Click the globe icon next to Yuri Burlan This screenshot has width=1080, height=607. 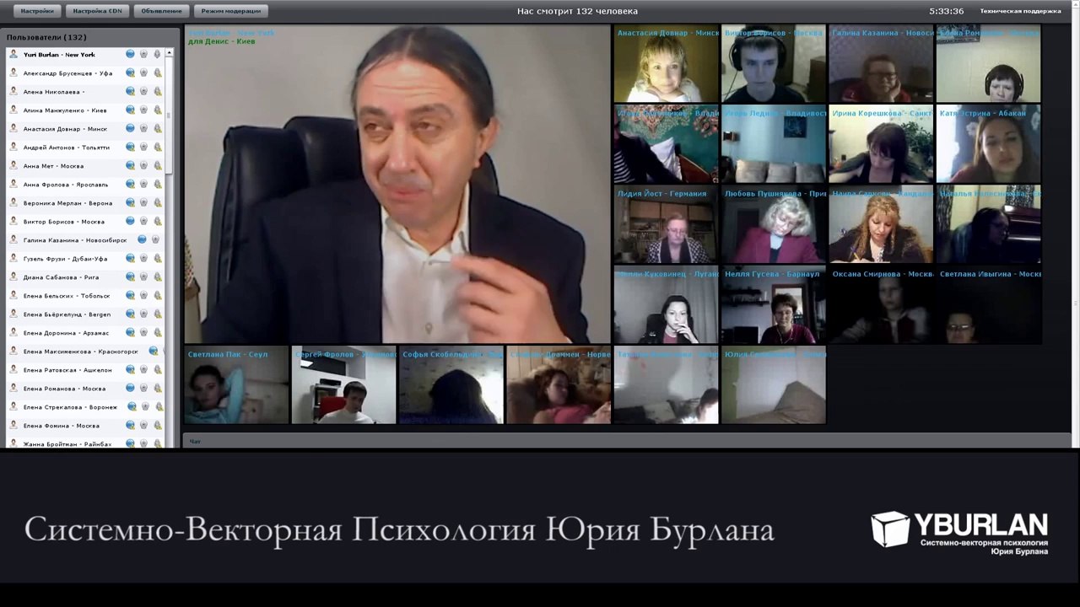click(130, 54)
